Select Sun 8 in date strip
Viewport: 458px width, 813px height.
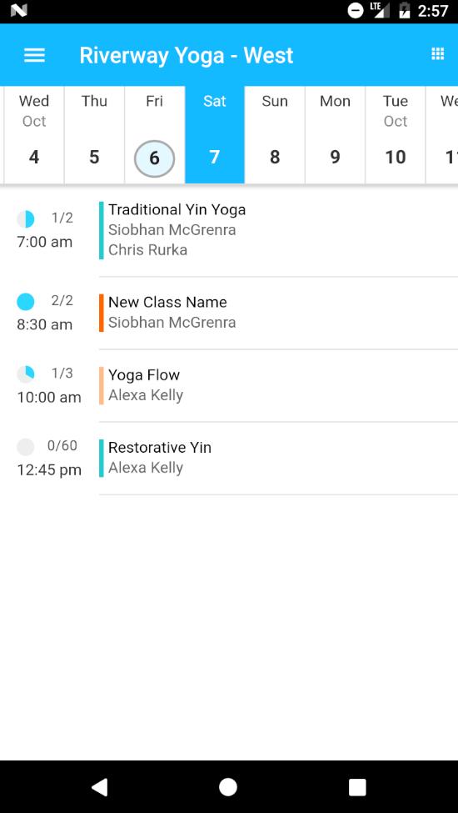pos(275,135)
